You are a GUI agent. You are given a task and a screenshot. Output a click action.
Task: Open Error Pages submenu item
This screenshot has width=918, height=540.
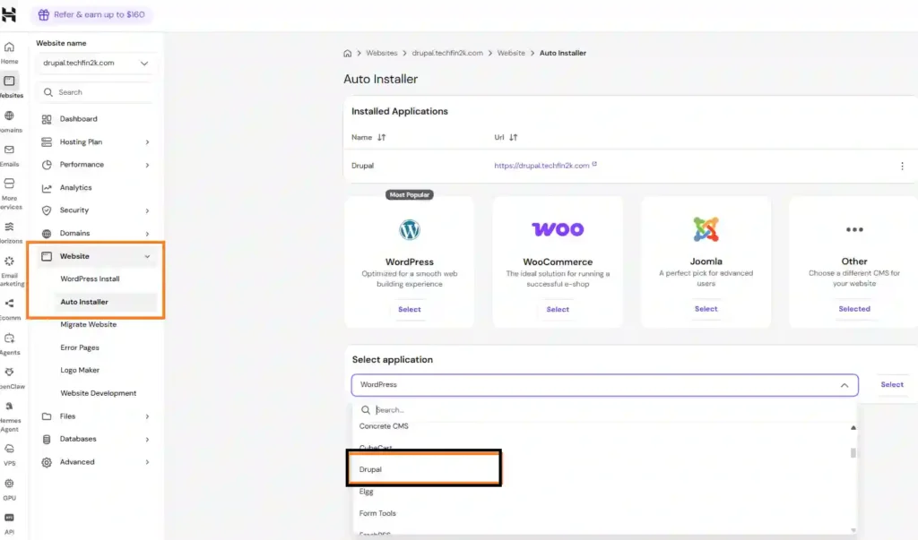(80, 347)
